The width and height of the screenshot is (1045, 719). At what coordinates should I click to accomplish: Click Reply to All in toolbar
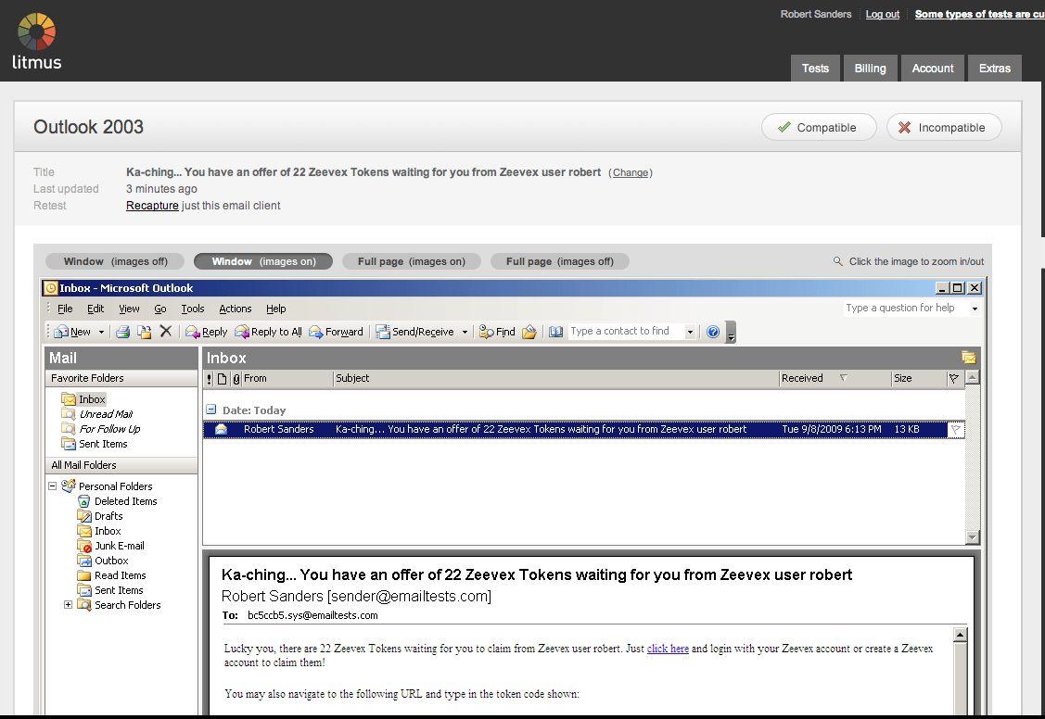[x=268, y=332]
